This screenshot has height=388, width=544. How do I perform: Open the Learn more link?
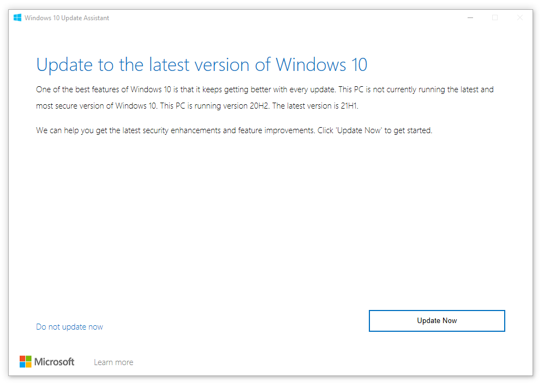pyautogui.click(x=113, y=362)
